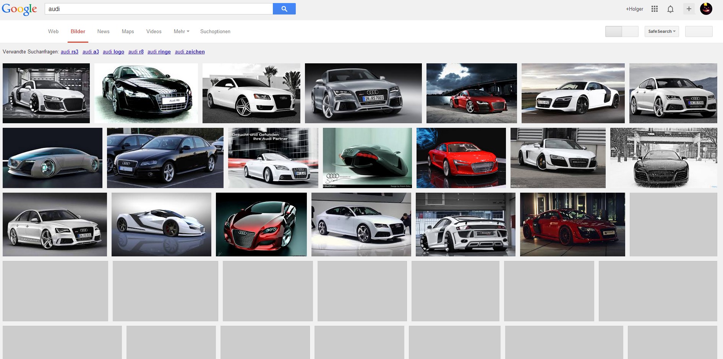
Task: Switch to the Web tab
Action: tap(53, 31)
